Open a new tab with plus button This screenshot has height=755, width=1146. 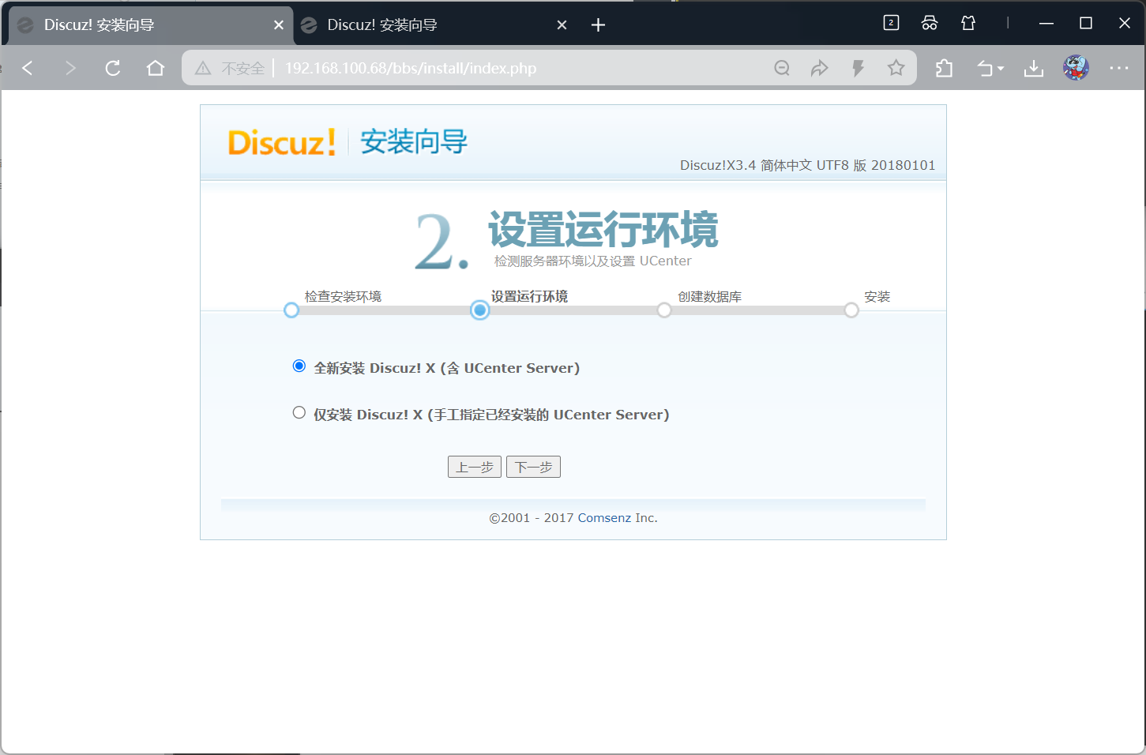pos(599,25)
